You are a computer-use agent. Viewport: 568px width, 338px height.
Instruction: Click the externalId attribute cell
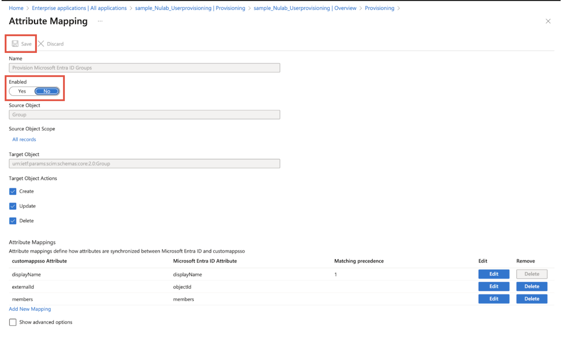coord(23,287)
